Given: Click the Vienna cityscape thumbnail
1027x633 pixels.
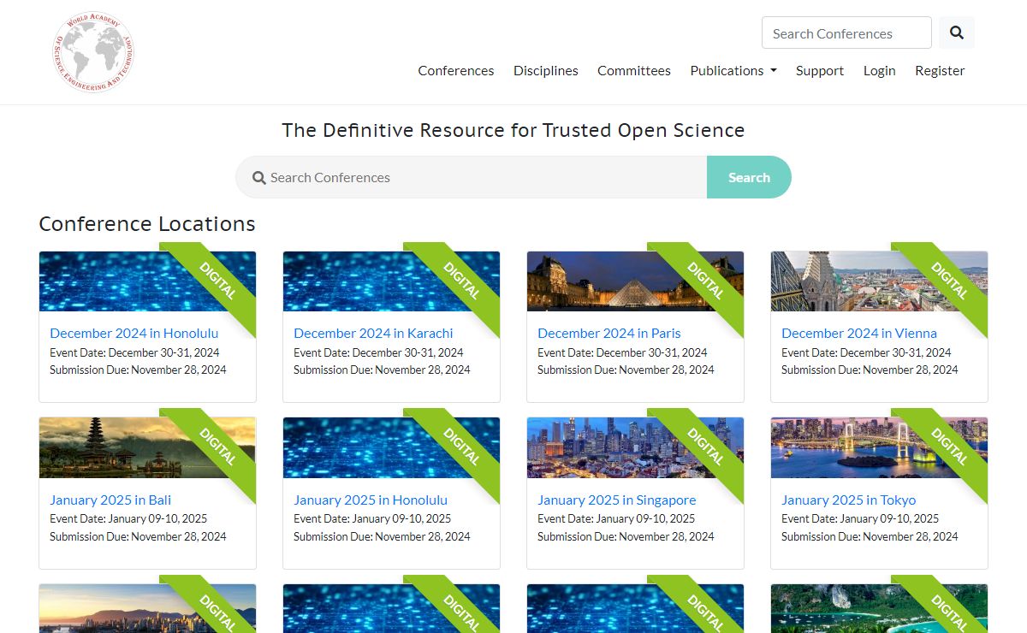Looking at the screenshot, I should [879, 281].
